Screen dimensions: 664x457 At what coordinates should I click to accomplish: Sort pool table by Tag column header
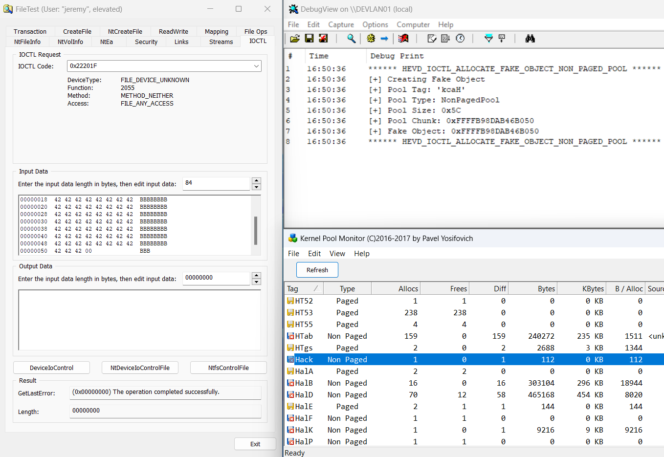(x=303, y=288)
